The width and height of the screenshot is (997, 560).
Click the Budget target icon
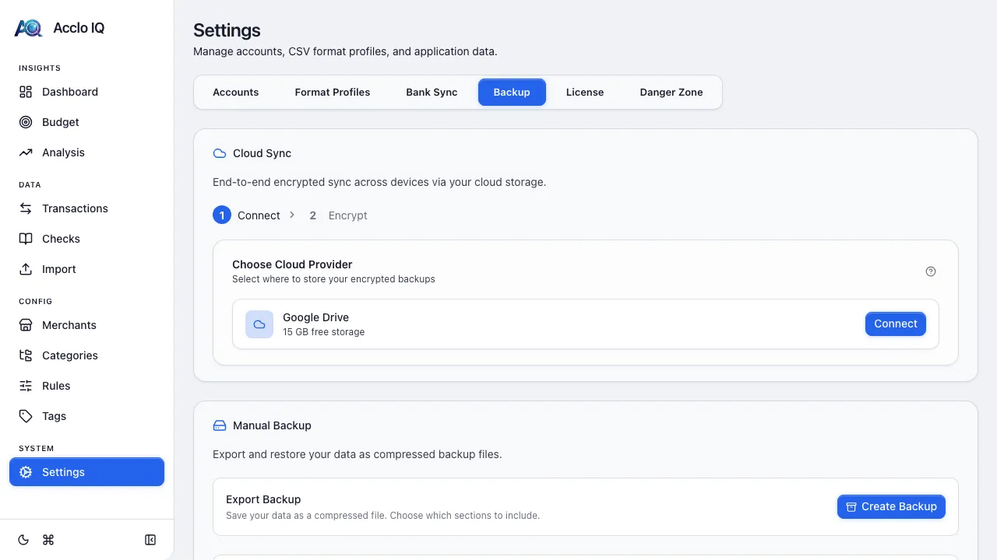[26, 122]
